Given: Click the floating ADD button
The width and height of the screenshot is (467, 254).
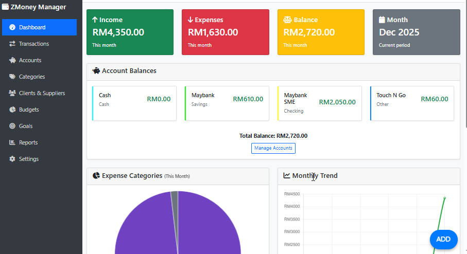Looking at the screenshot, I should pyautogui.click(x=443, y=240).
